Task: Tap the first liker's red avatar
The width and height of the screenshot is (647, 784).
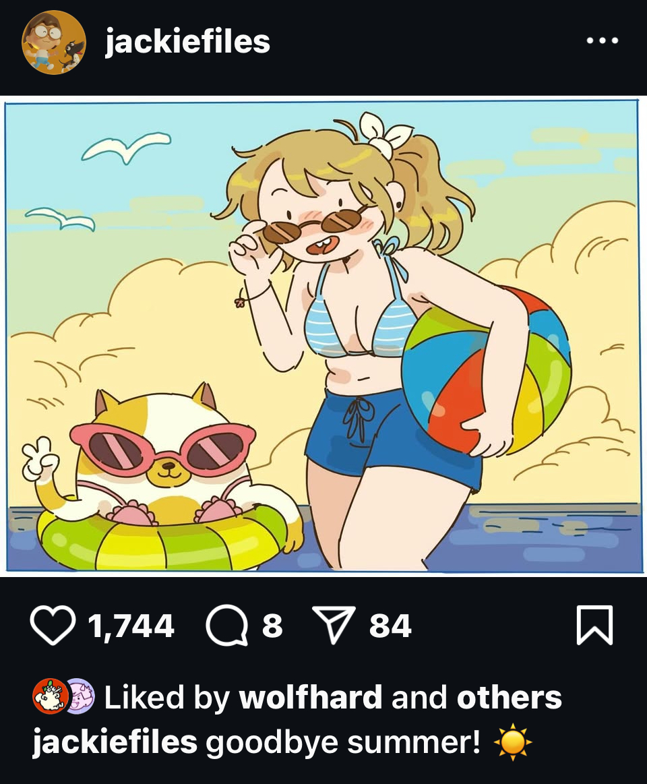Action: 50,696
